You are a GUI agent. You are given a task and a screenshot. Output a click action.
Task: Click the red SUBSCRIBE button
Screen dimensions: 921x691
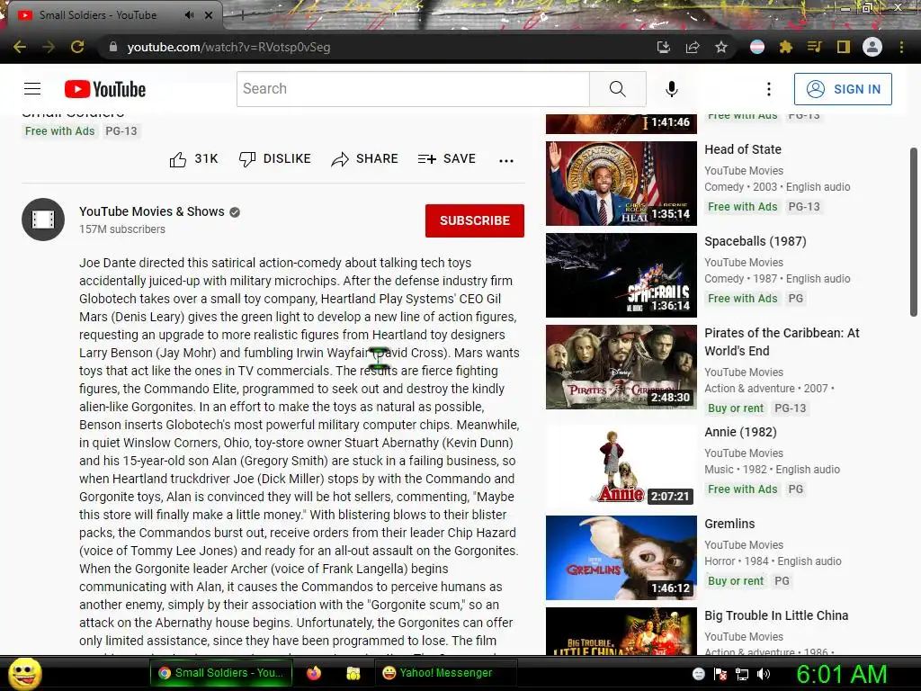coord(475,221)
